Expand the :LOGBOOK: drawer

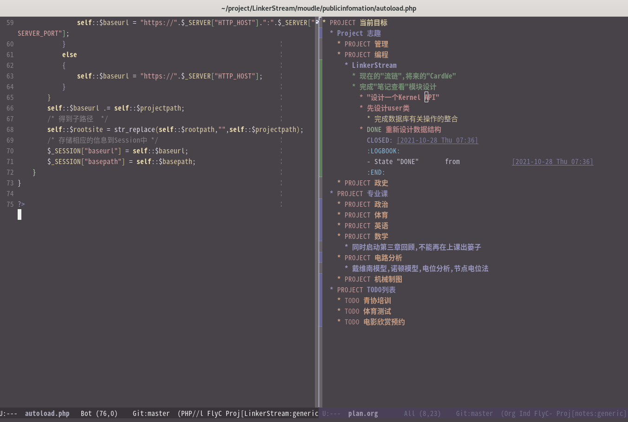click(x=385, y=151)
